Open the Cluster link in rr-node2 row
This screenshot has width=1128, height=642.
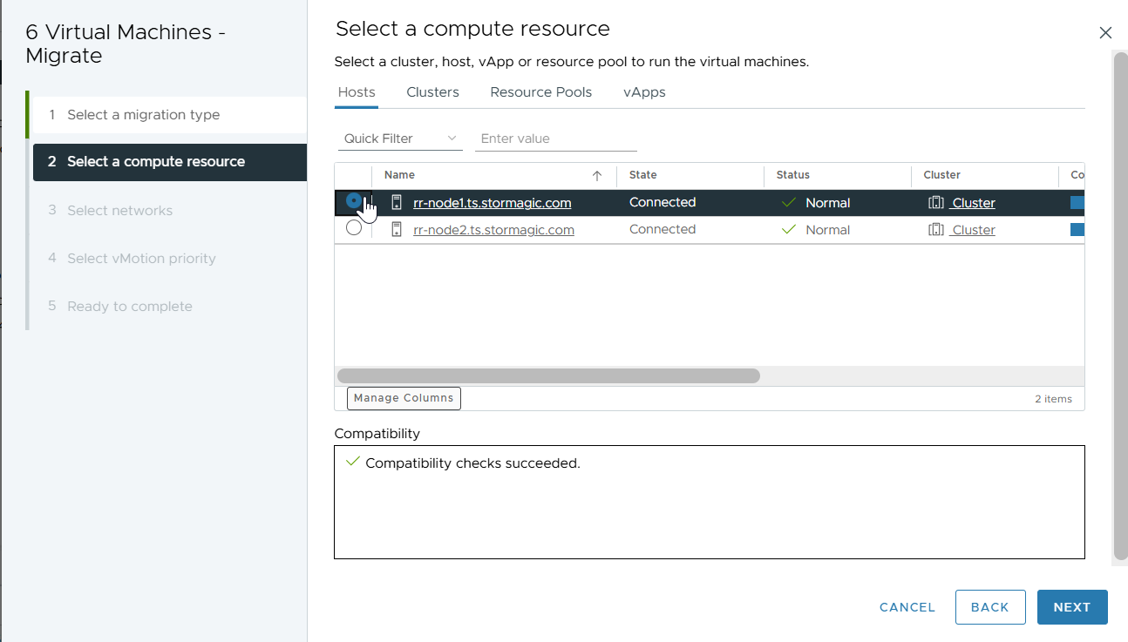pos(974,230)
